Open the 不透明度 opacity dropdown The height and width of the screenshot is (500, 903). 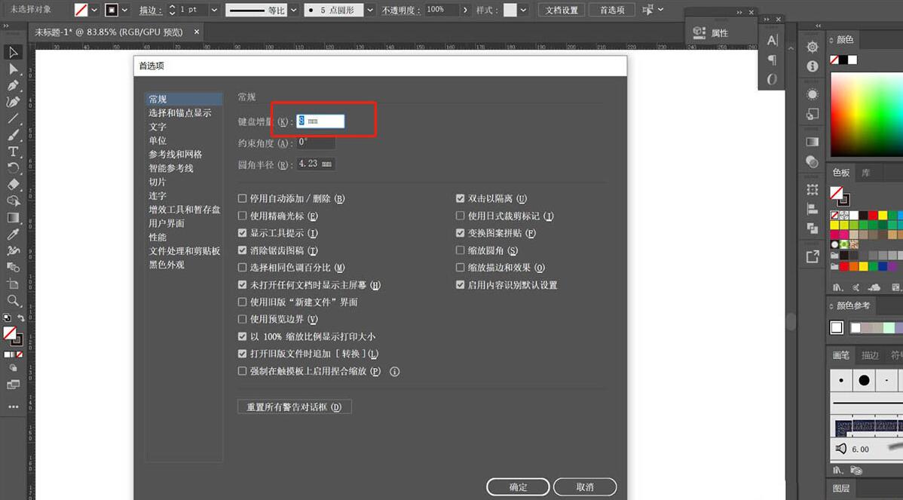pyautogui.click(x=465, y=11)
